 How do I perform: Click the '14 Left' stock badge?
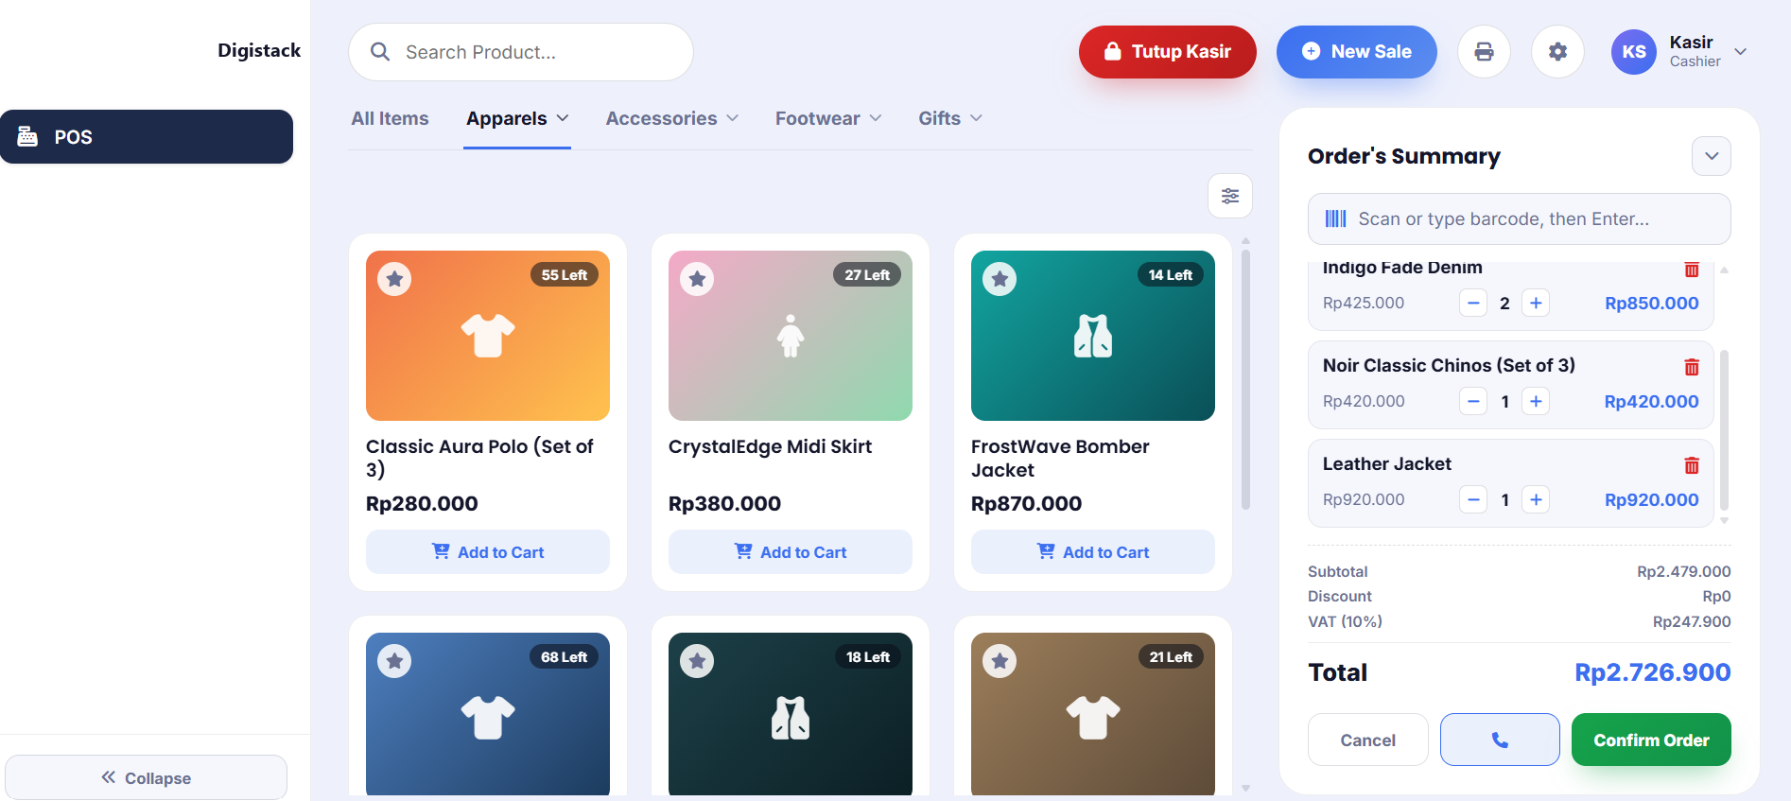(x=1170, y=275)
